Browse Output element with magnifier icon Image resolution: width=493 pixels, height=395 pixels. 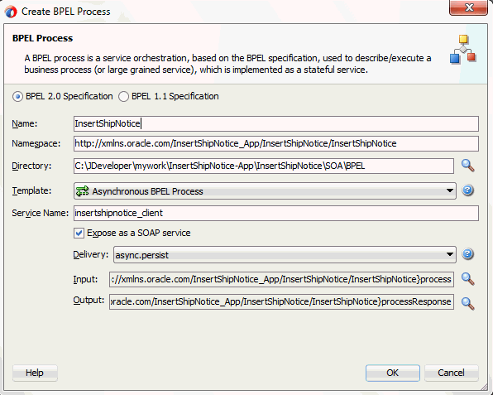coord(467,303)
